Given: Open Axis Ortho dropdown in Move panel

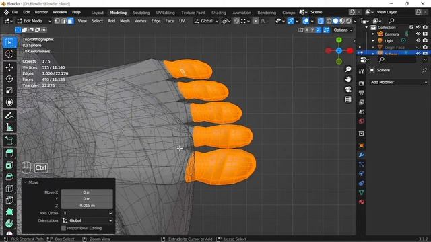Looking at the screenshot, I should pos(87,213).
